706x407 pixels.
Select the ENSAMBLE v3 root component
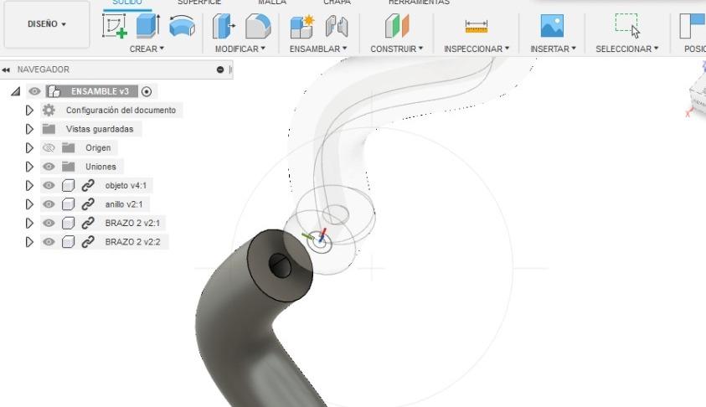(100, 91)
